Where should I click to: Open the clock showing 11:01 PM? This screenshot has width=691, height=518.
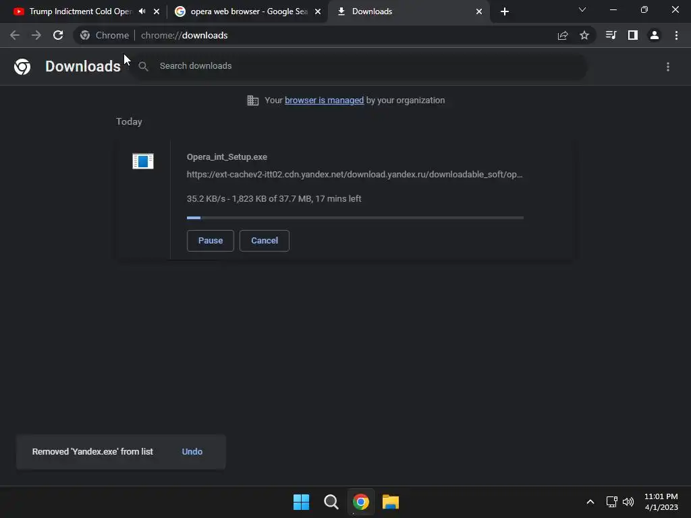661,502
